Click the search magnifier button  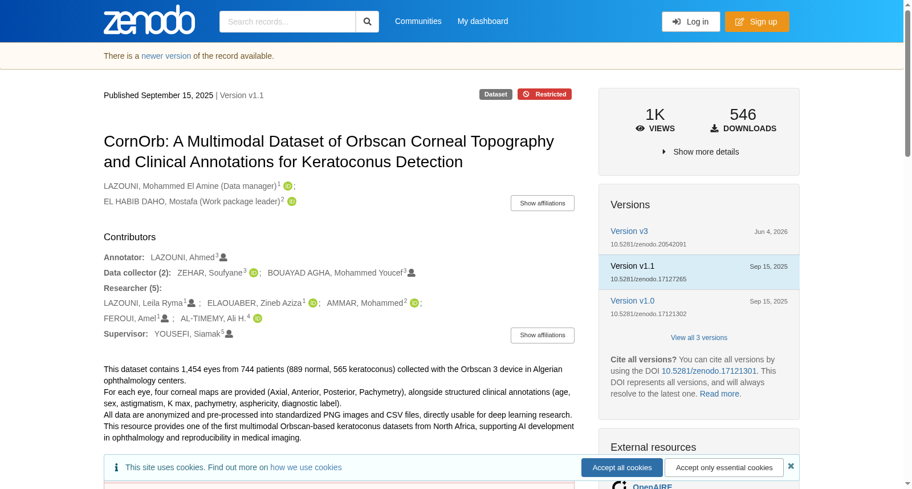(367, 22)
